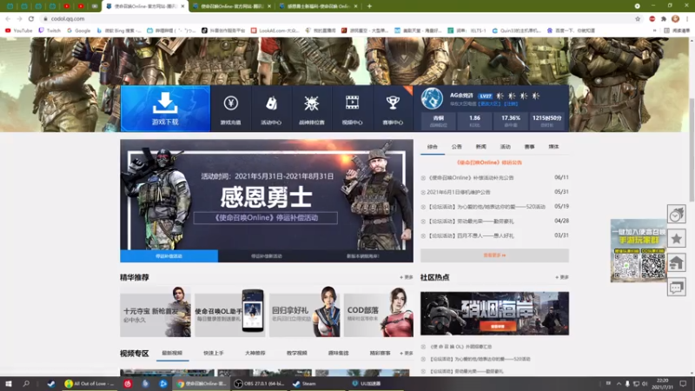Viewport: 695px width, 391px height.
Task: Click the browser reload button
Action: pyautogui.click(x=31, y=18)
